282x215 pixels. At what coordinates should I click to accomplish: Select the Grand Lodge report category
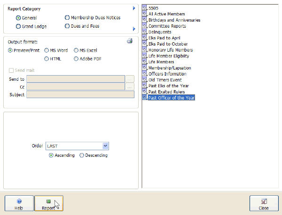tap(18, 26)
